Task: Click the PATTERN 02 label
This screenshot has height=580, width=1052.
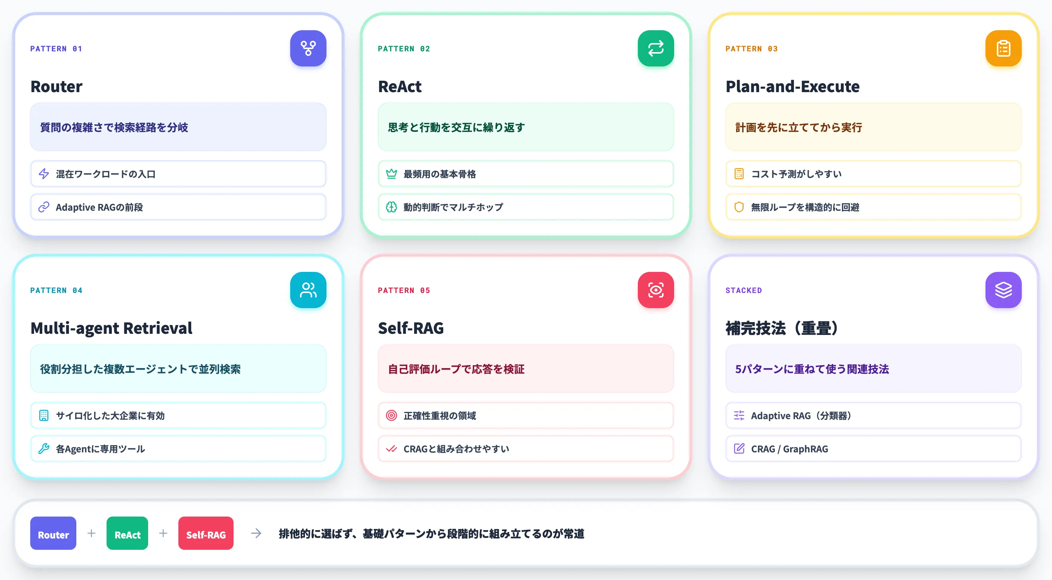Action: [x=404, y=49]
